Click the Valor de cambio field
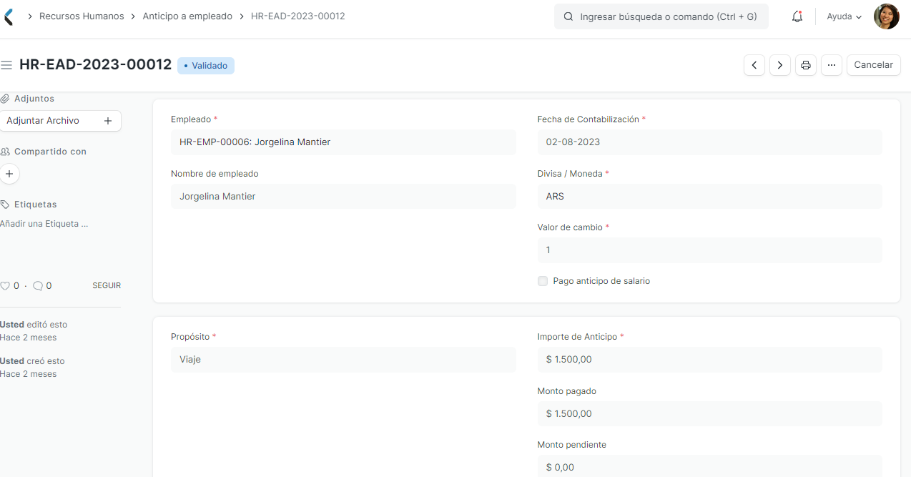The image size is (911, 477). pos(709,250)
